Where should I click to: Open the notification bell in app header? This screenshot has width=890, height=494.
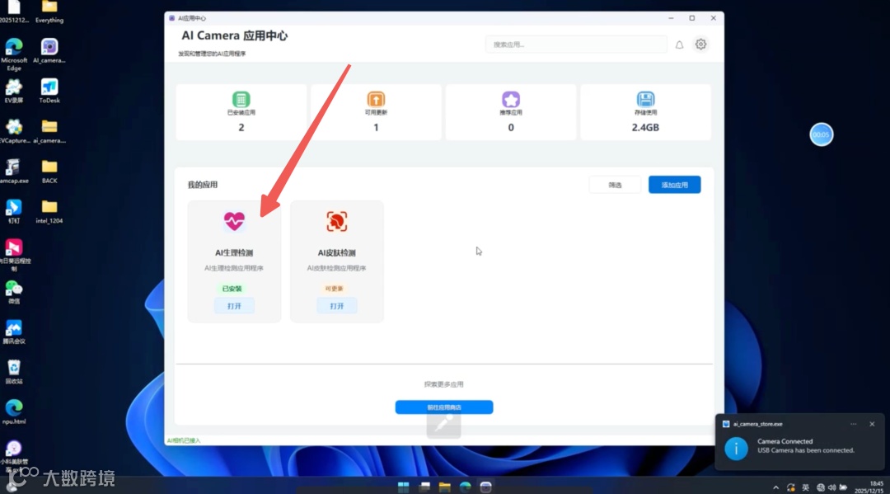tap(679, 45)
